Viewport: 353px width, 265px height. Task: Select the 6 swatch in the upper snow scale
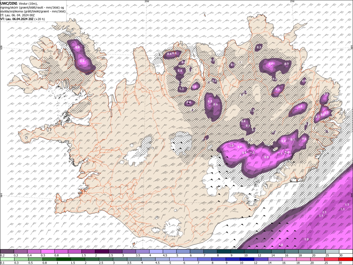point(197,251)
